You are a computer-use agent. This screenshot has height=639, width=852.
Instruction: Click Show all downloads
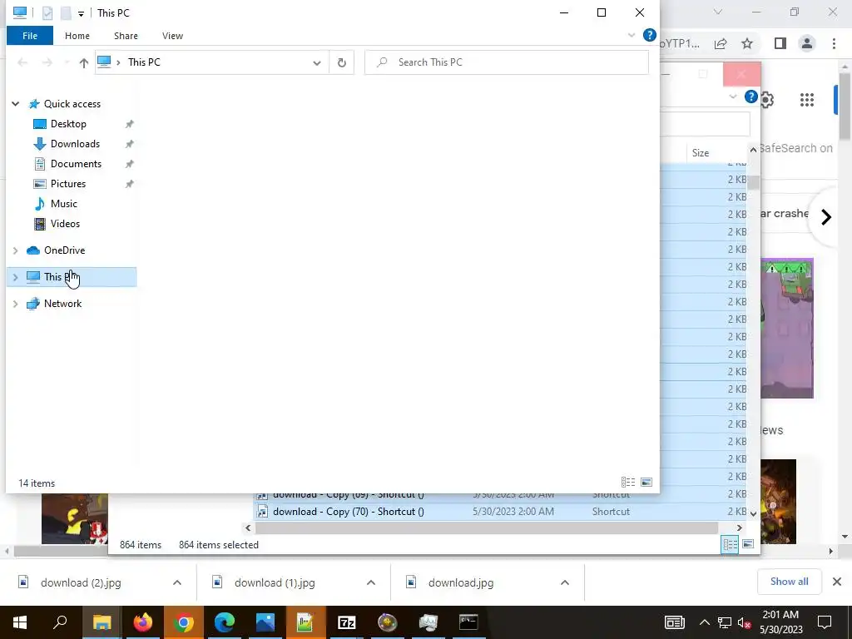(x=789, y=582)
